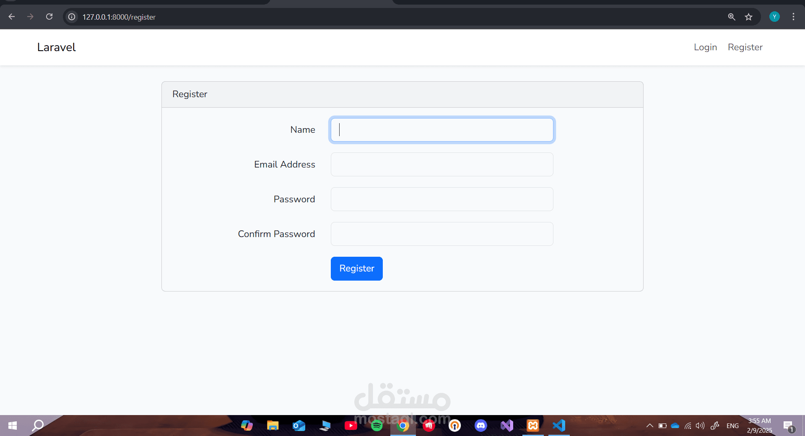Image resolution: width=805 pixels, height=436 pixels.
Task: View site information icon in address bar
Action: coord(72,17)
